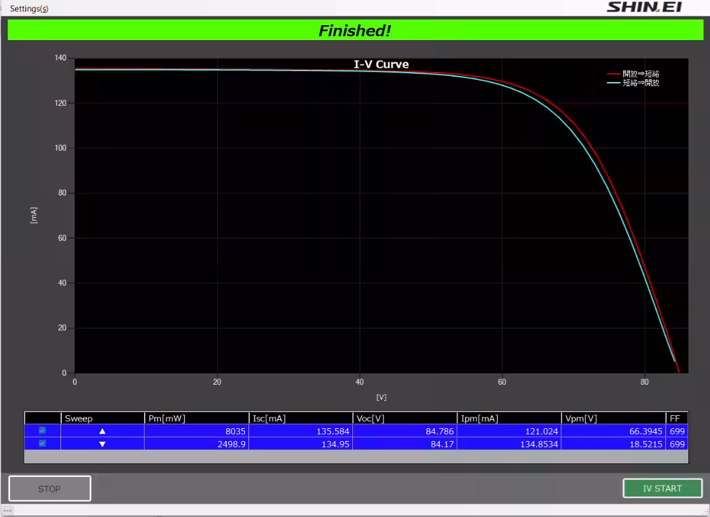Viewport: 710px width, 517px height.
Task: Click the red legend line for 開放⇒短絡
Action: point(613,74)
